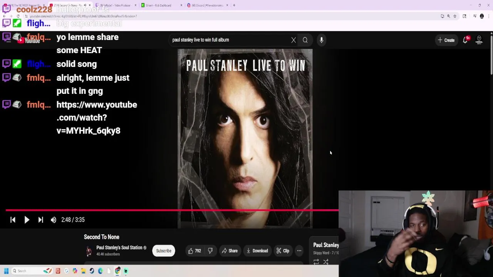Mute the video volume
This screenshot has height=277, width=493.
point(54,220)
